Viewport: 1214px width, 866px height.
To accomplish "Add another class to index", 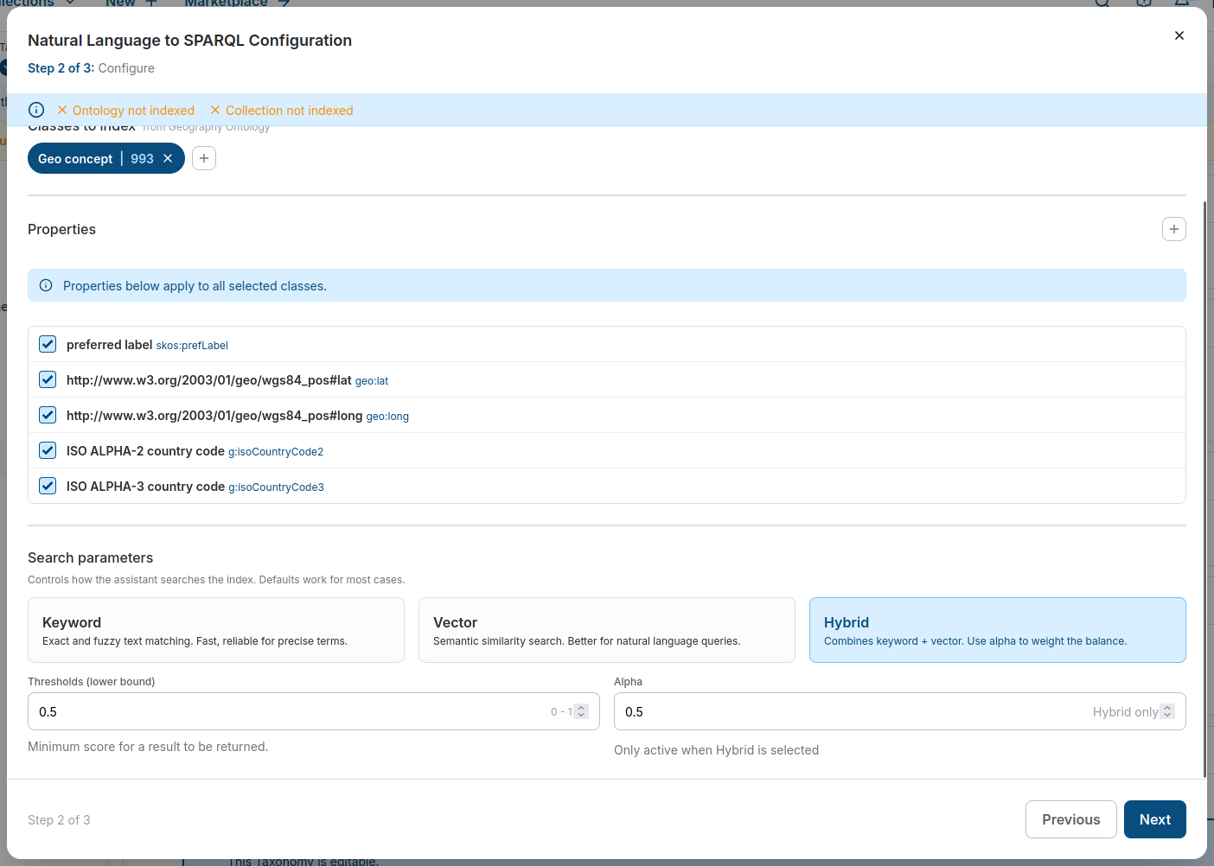I will click(x=204, y=158).
